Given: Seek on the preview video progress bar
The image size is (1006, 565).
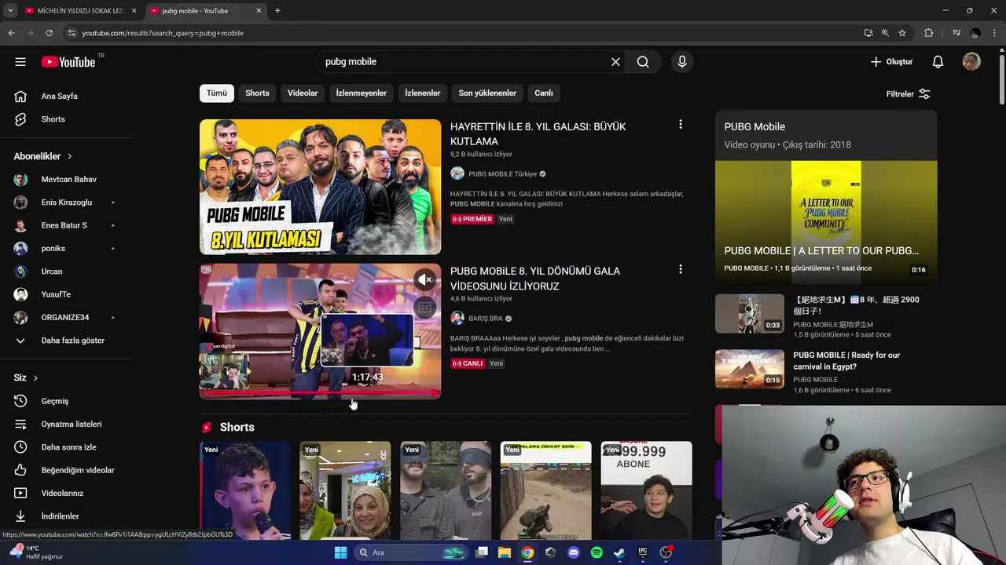Looking at the screenshot, I should click(320, 392).
